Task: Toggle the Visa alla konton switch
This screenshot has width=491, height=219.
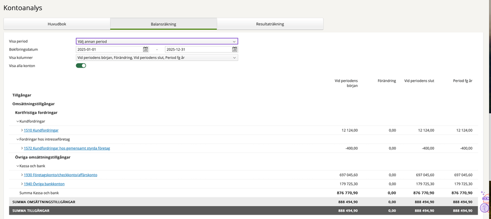Action: click(81, 66)
